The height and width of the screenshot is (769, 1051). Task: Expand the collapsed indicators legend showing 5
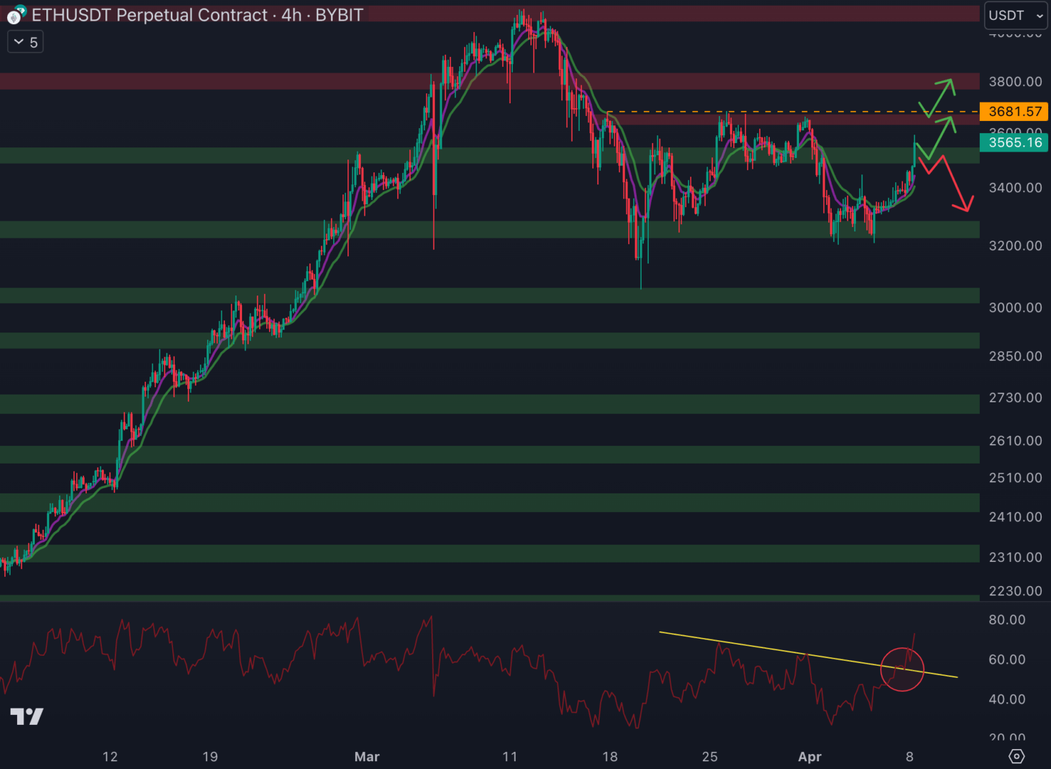coord(26,42)
